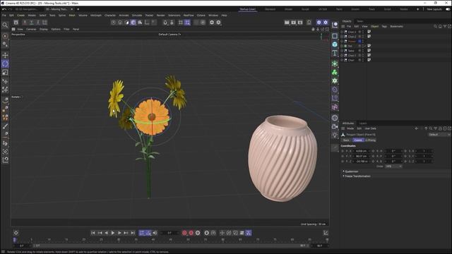452x254 pixels.
Task: Click the P.Y position input field
Action: click(x=362, y=156)
